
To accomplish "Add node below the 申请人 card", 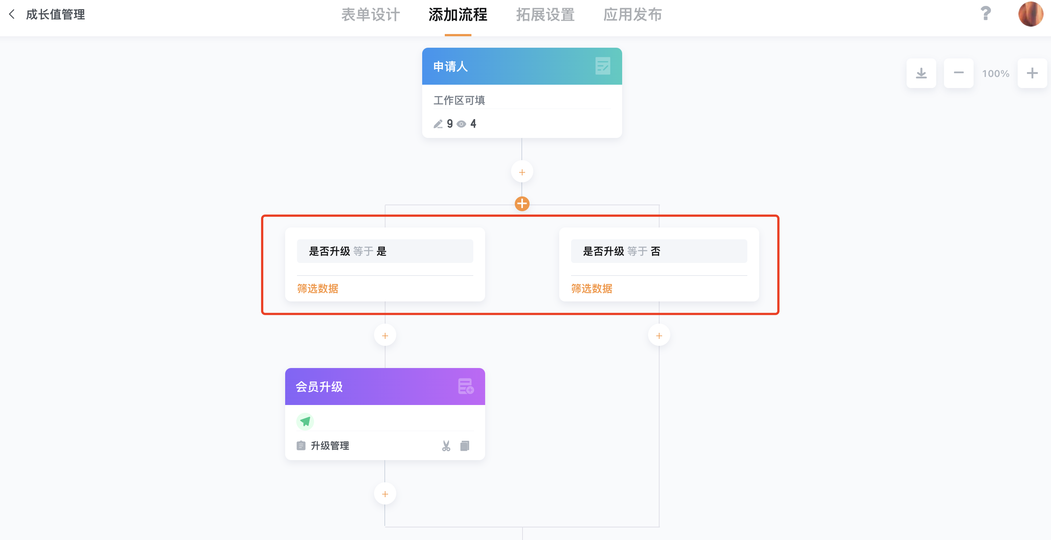I will 522,172.
